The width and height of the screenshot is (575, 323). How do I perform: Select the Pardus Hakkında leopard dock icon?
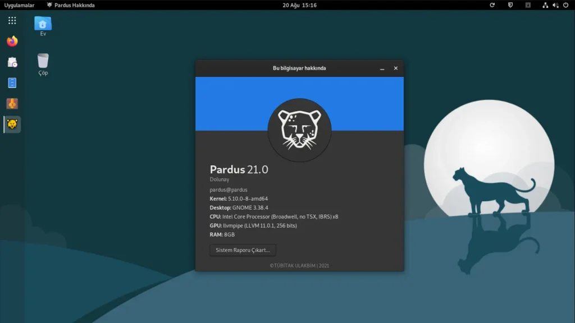point(12,124)
